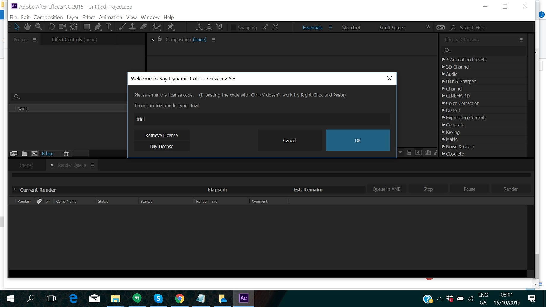Toggle the Snapping checkbox
546x307 pixels.
pos(233,27)
